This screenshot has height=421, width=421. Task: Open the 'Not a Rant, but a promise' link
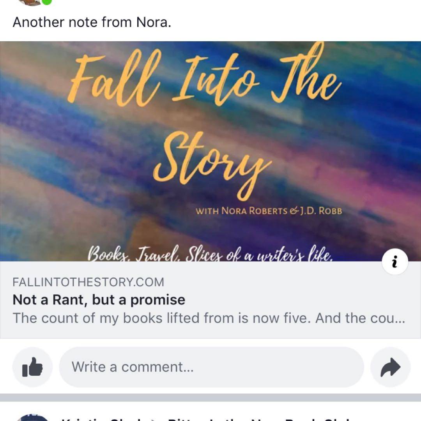tap(99, 300)
